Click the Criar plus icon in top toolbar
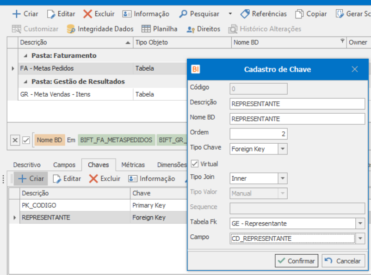The image size is (371, 275). pyautogui.click(x=17, y=14)
